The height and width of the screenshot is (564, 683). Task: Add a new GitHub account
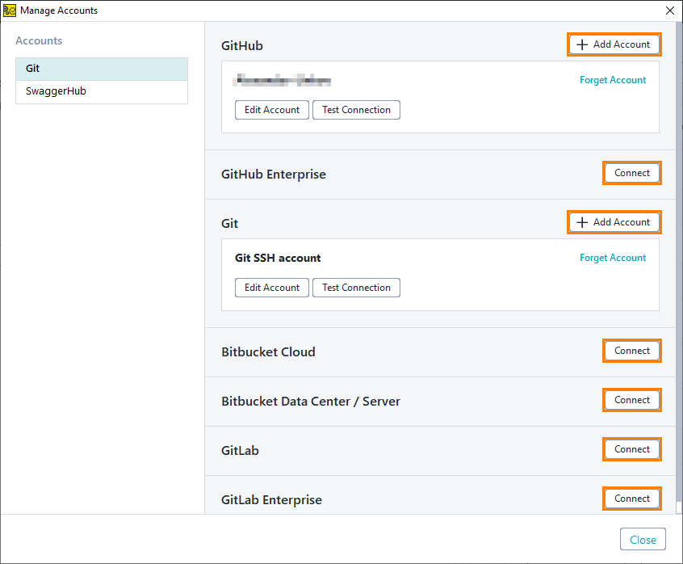click(x=614, y=44)
